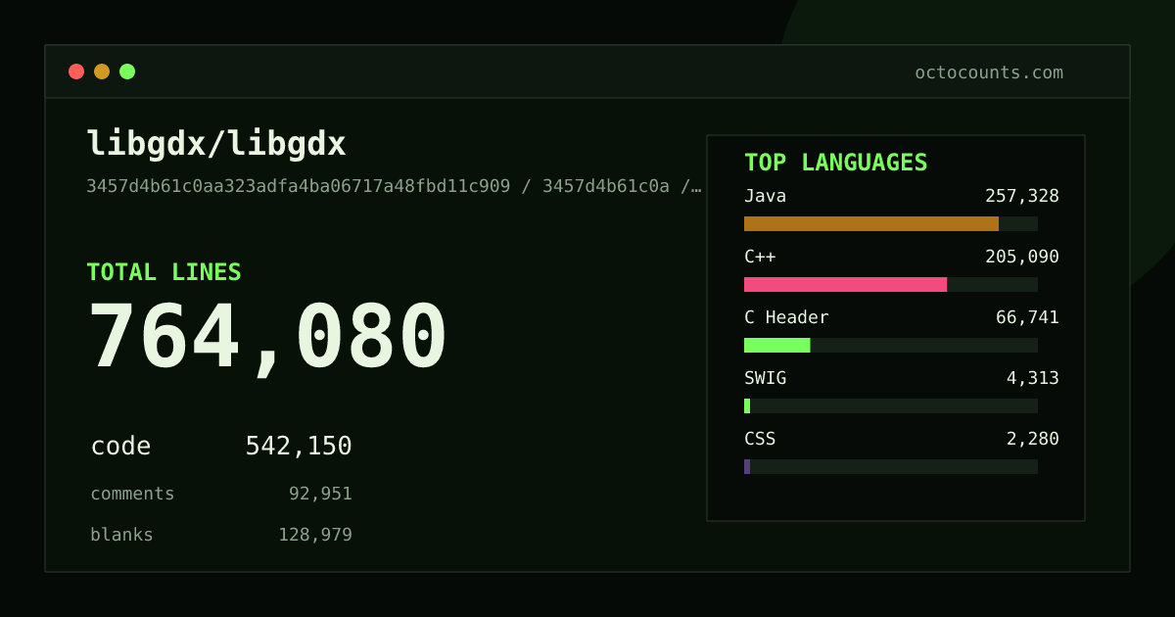Click the commit hash line 3457d4b61c0aa323…

click(x=394, y=186)
